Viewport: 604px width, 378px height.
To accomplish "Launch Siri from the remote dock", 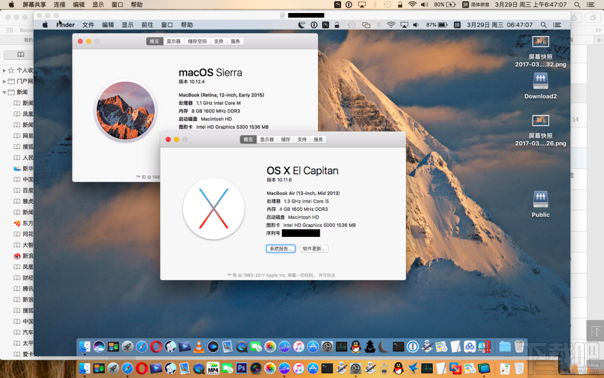I will (99, 347).
